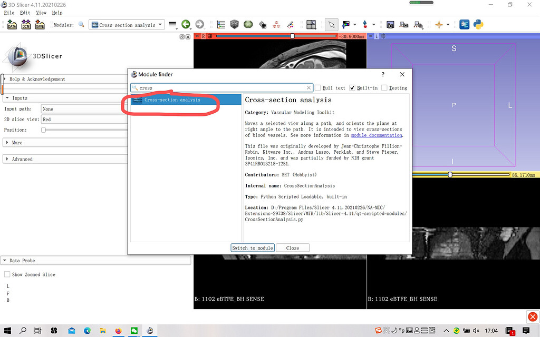Screen dimensions: 540x337
Task: Click the SAVE toolbar icon
Action: click(40, 25)
